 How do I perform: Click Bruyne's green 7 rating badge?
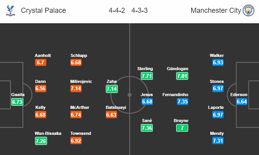click(x=182, y=128)
